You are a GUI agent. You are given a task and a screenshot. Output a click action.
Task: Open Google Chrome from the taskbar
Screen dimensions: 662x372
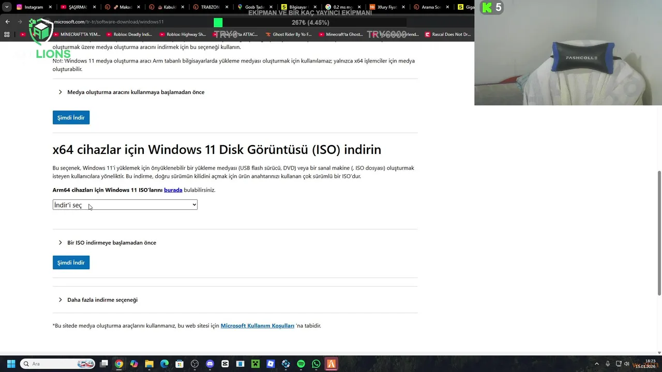click(119, 364)
